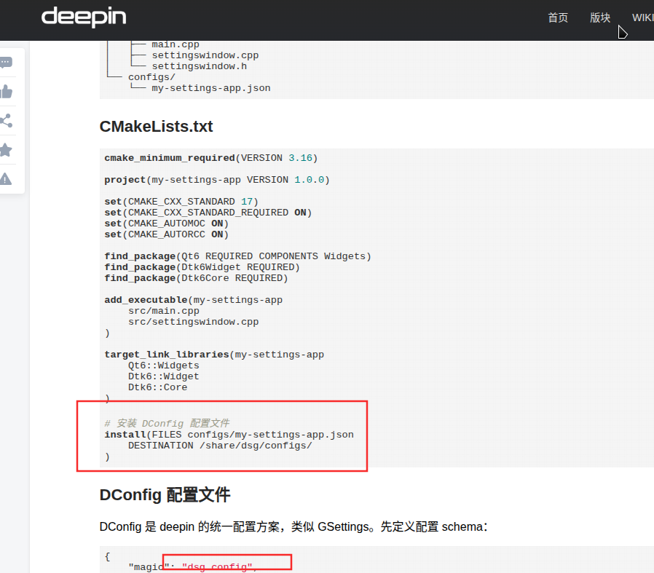The width and height of the screenshot is (654, 573).
Task: Click the add_executable(my-settings-app line
Action: pyautogui.click(x=194, y=300)
